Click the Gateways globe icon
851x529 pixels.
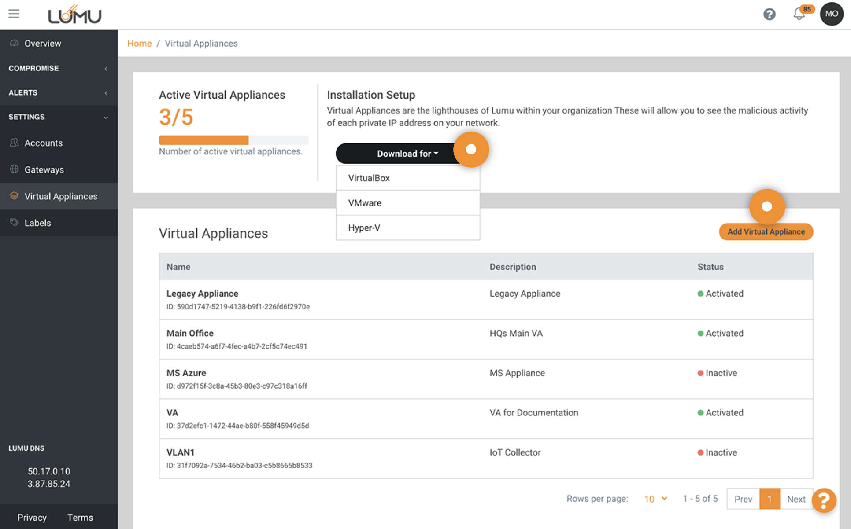tap(14, 169)
